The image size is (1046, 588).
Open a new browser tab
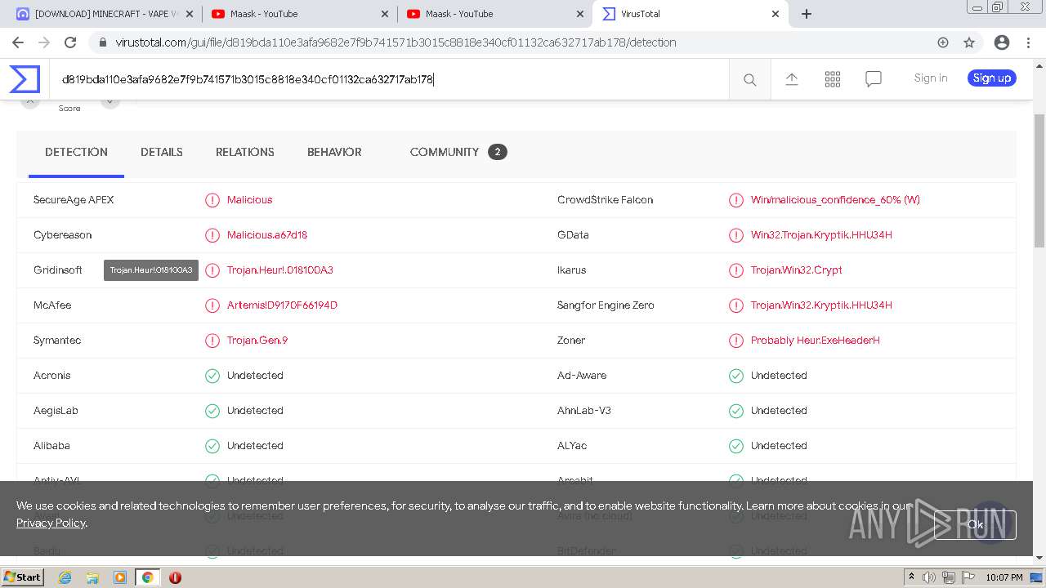[x=807, y=14]
